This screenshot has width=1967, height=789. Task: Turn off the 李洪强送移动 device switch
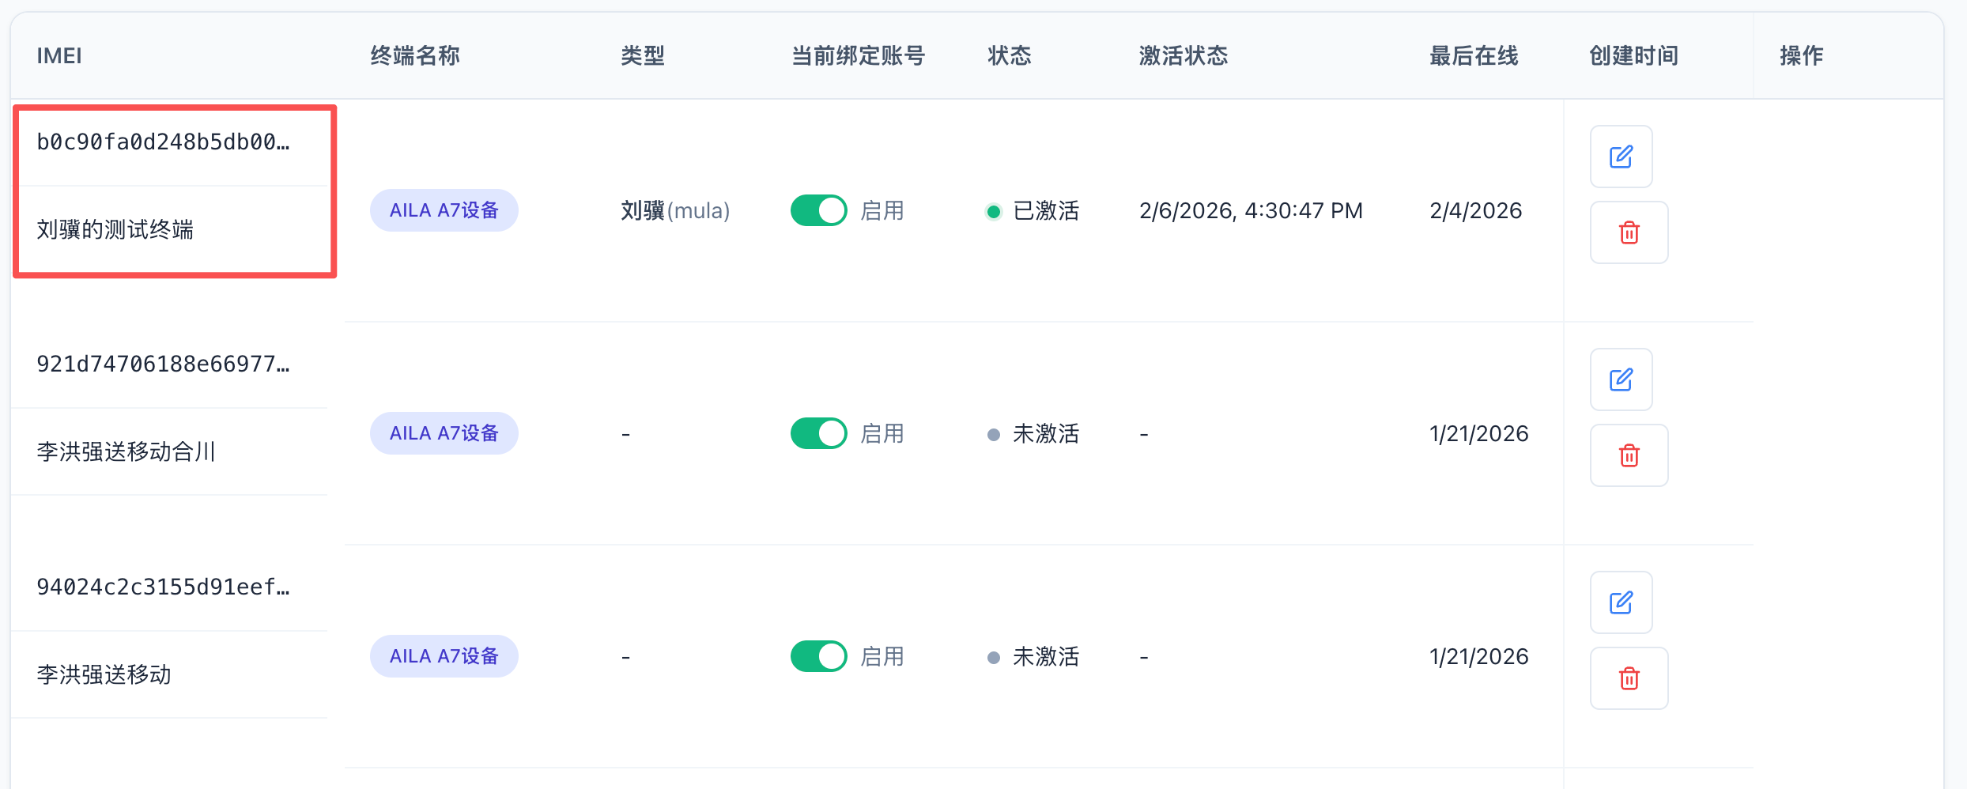pyautogui.click(x=818, y=656)
